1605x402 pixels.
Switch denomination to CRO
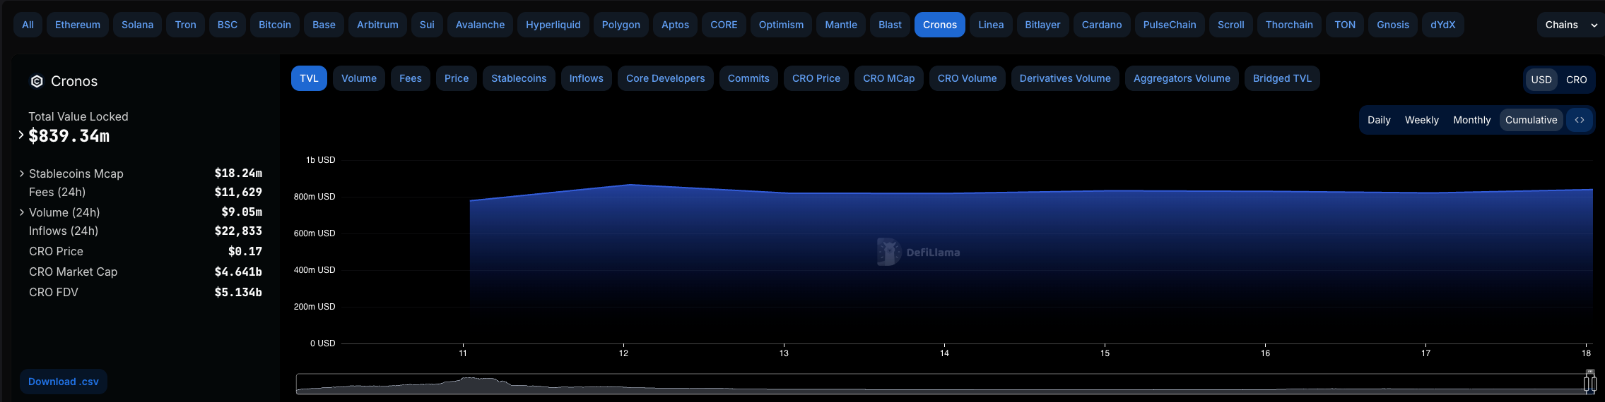(x=1577, y=80)
